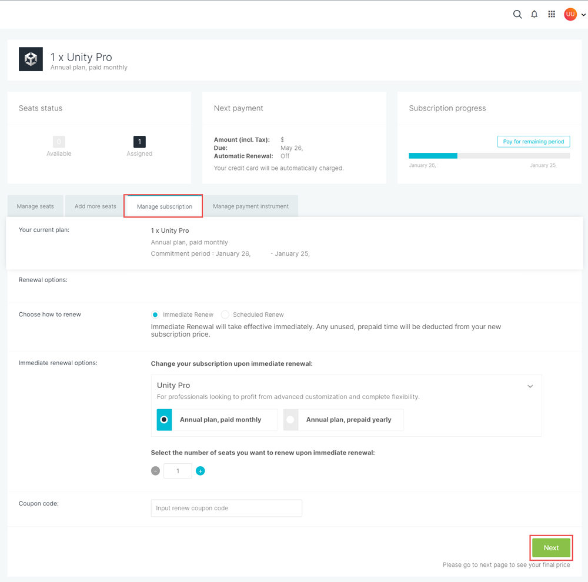Open notifications bell
Image resolution: width=588 pixels, height=582 pixels.
pyautogui.click(x=534, y=15)
